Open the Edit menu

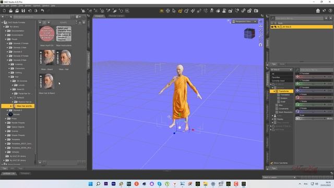(x=7, y=6)
